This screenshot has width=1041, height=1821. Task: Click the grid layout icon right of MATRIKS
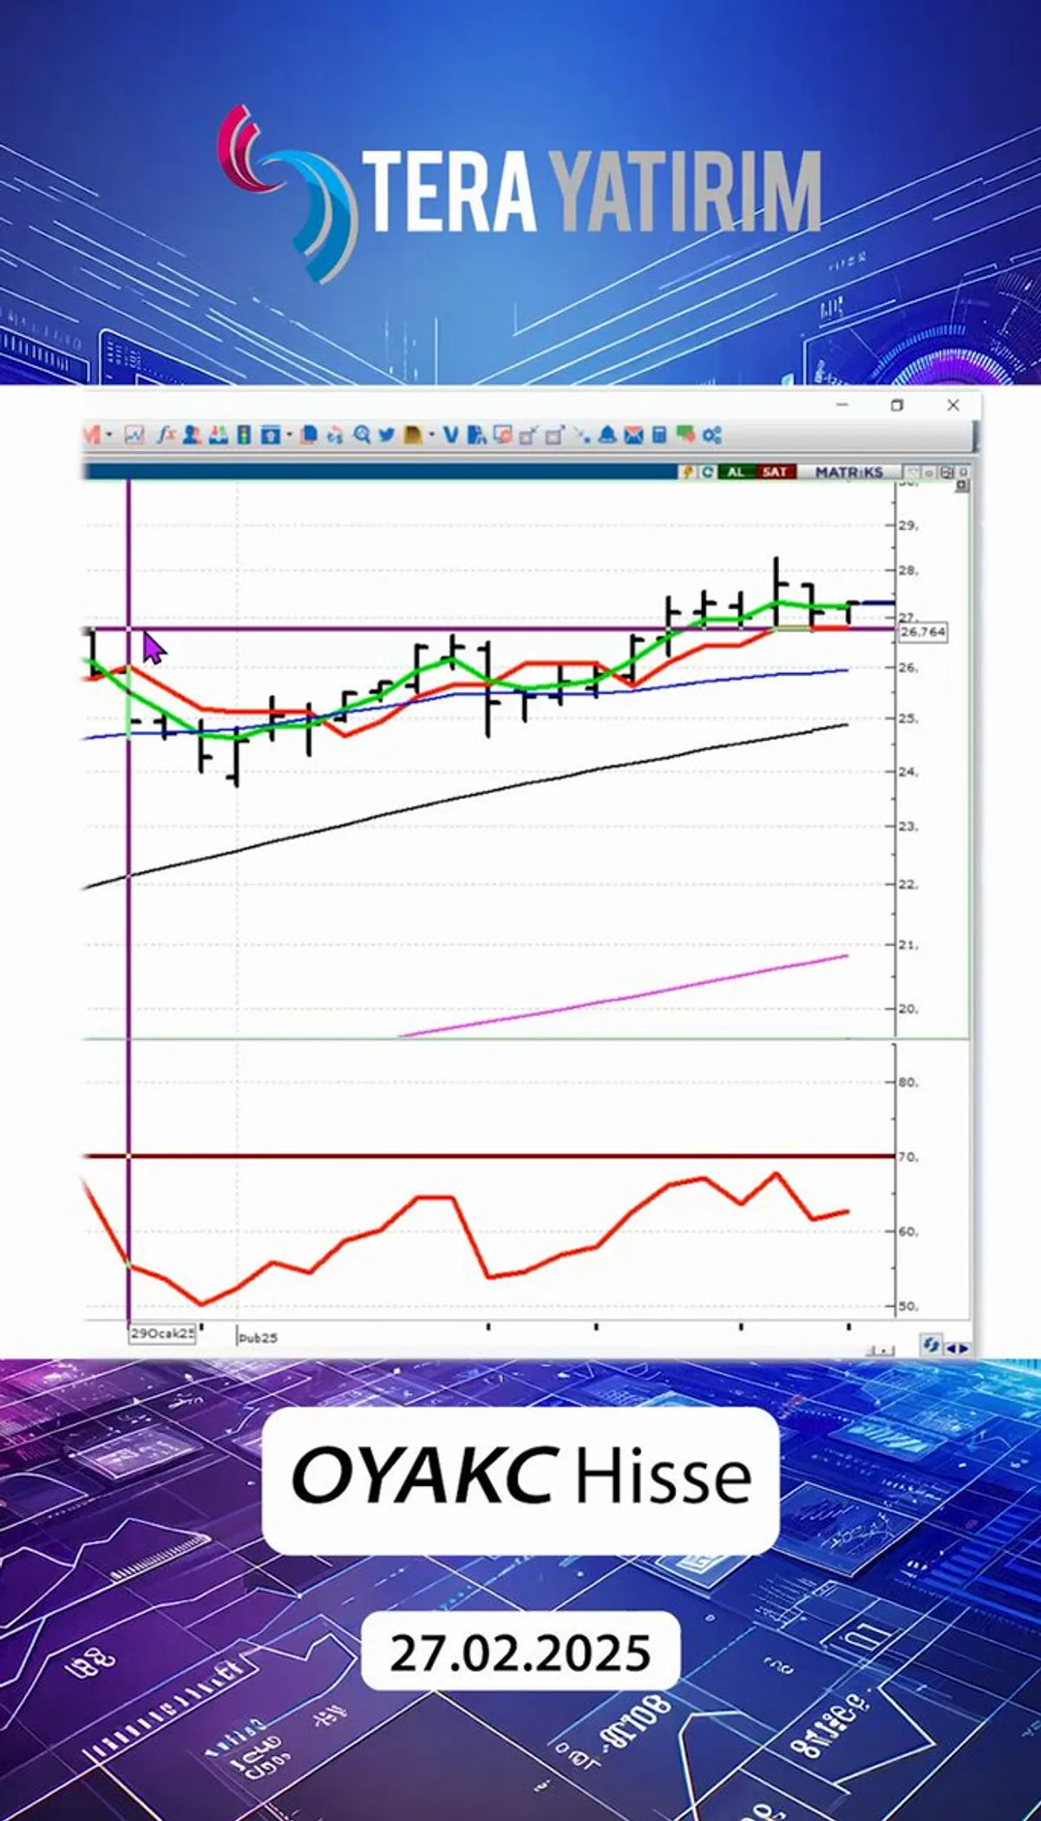point(946,473)
